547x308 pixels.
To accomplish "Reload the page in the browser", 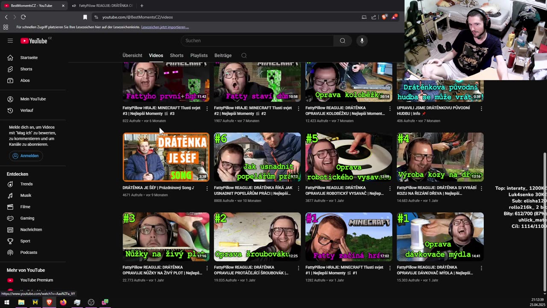I will (23, 17).
